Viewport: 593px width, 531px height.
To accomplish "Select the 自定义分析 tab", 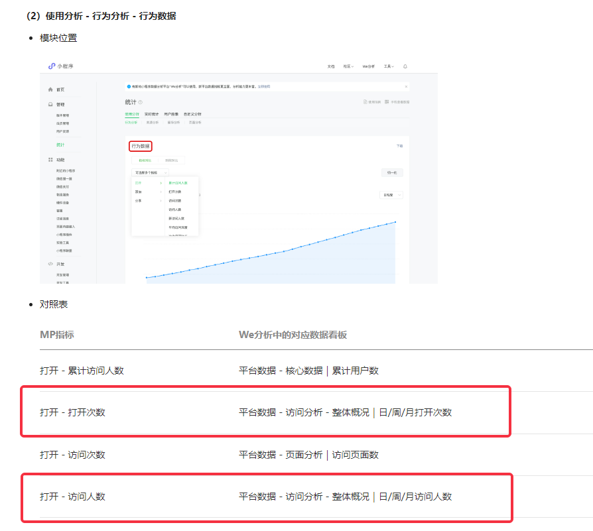I will (x=192, y=114).
